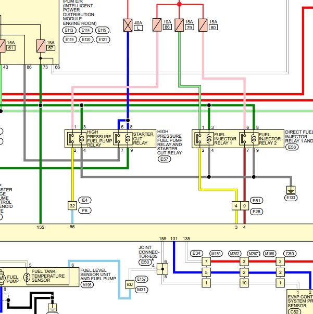The width and height of the screenshot is (313, 314).
Task: Select the M168 connector label
Action: 270,254
